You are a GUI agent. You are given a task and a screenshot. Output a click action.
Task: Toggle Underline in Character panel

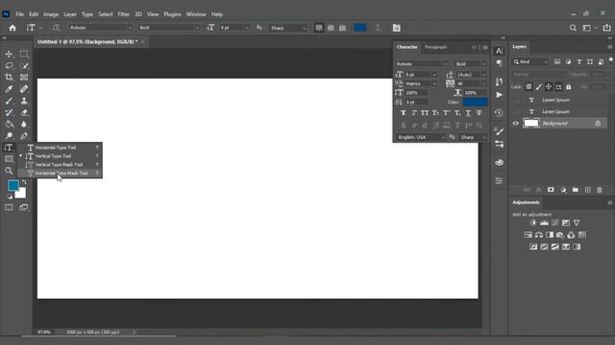pos(468,113)
